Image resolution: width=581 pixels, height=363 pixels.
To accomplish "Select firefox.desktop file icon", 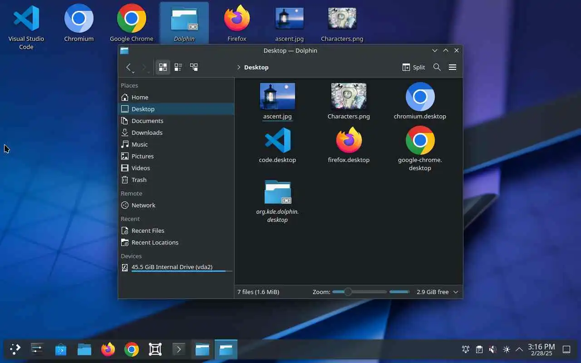I will 349,140.
